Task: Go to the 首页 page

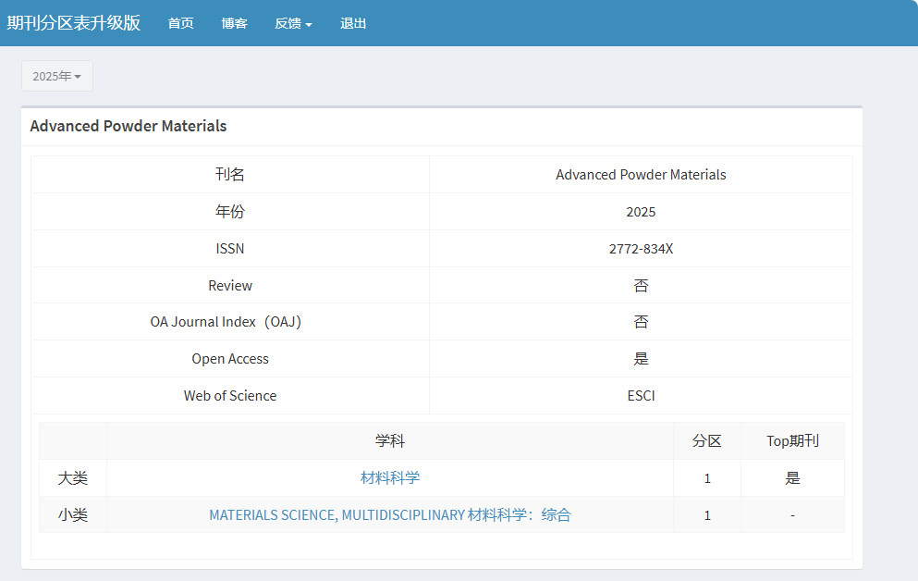Action: click(180, 23)
